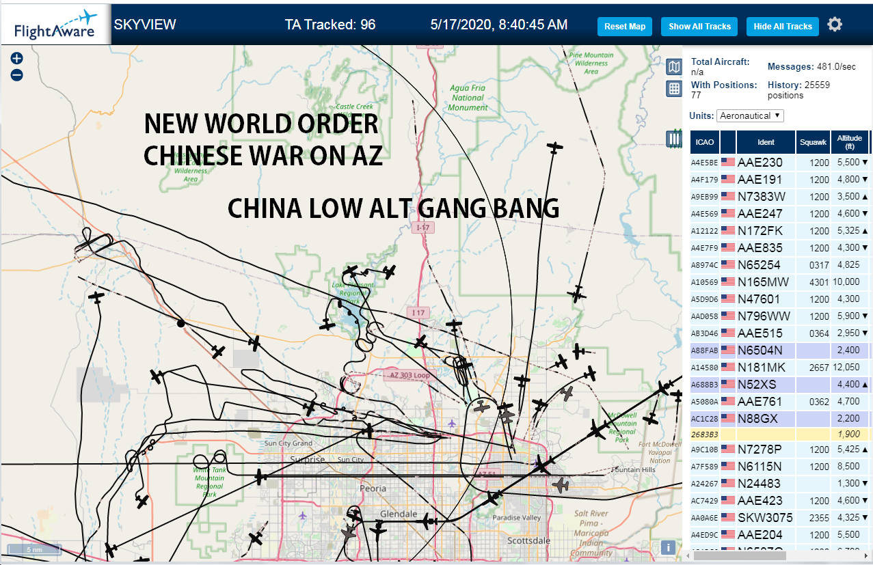Select the AAE247 aircraft row
Screen dimensions: 873x565
tap(780, 214)
